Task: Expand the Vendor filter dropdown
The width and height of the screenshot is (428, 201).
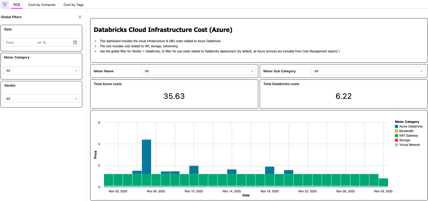Action: click(41, 99)
